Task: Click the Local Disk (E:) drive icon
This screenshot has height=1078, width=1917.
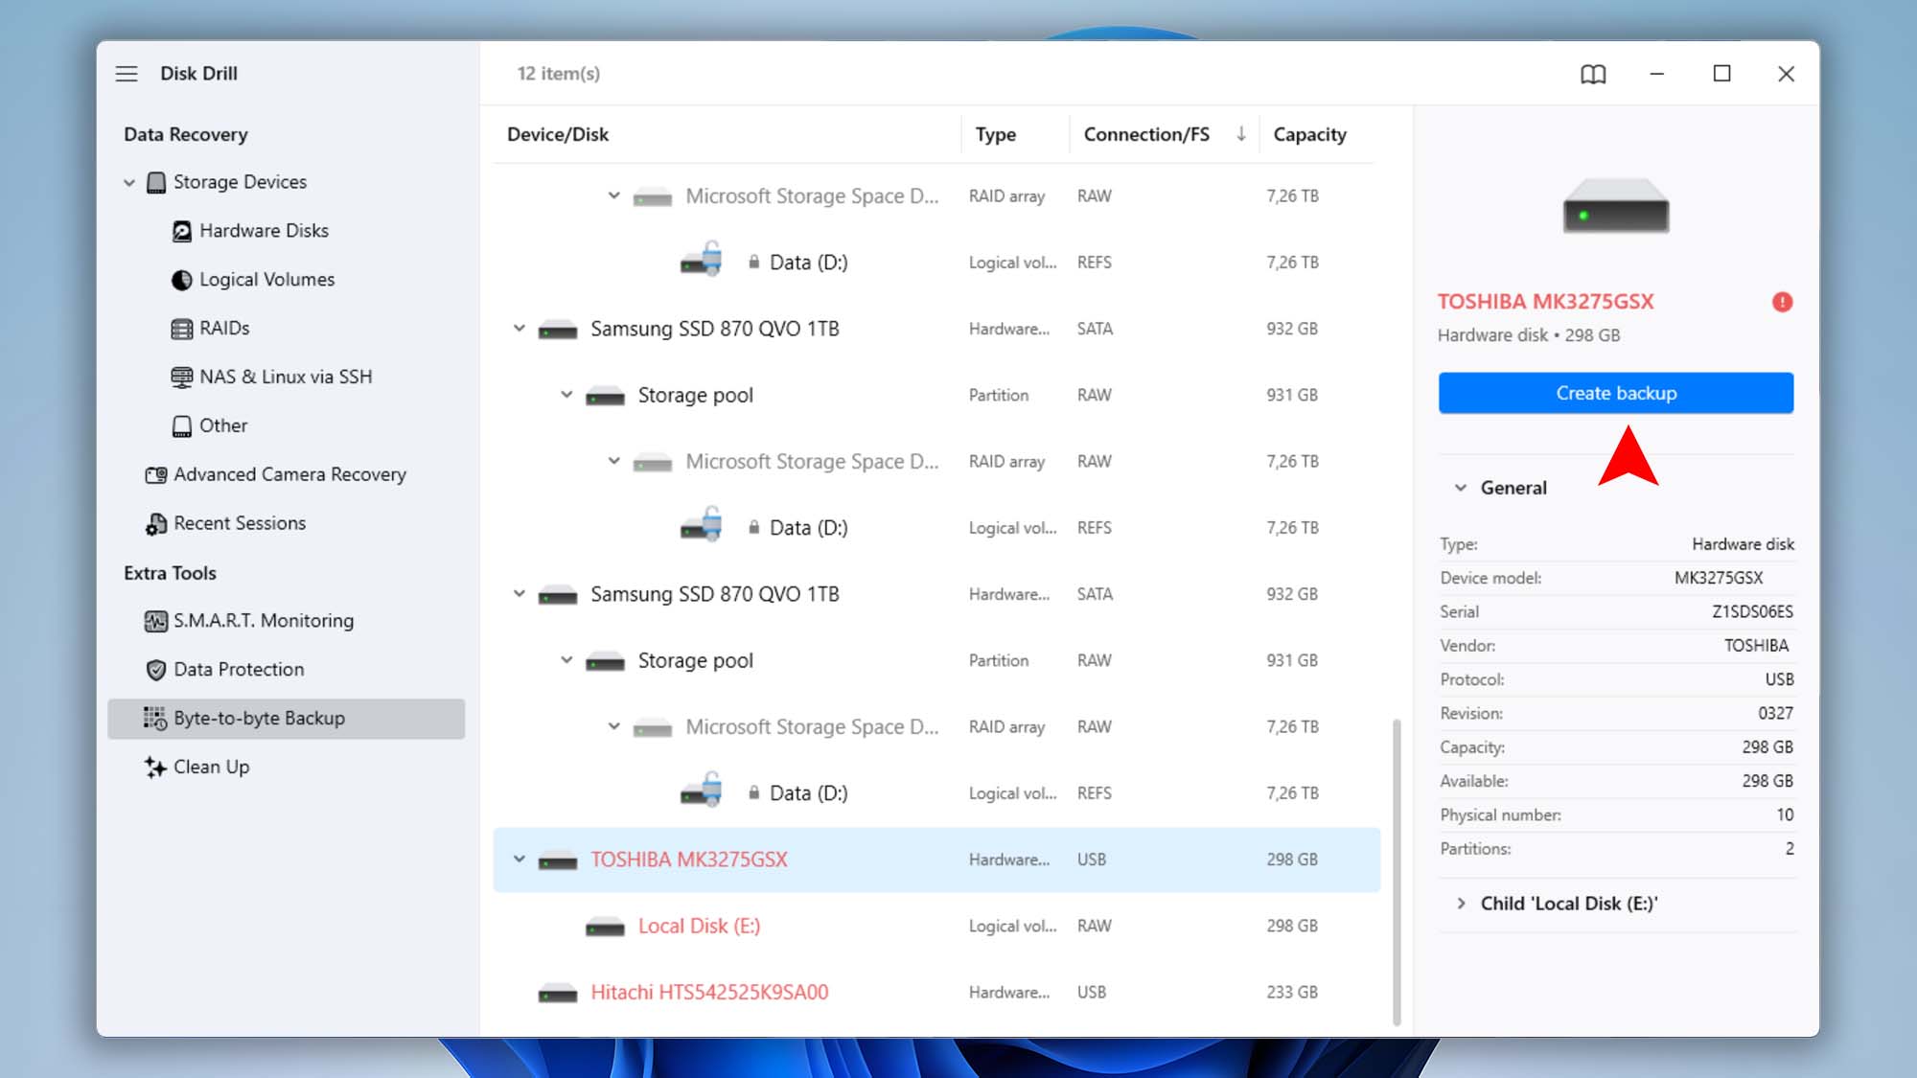Action: [x=605, y=927]
